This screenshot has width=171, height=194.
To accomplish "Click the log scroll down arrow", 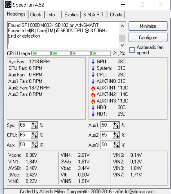I will point(122,45).
